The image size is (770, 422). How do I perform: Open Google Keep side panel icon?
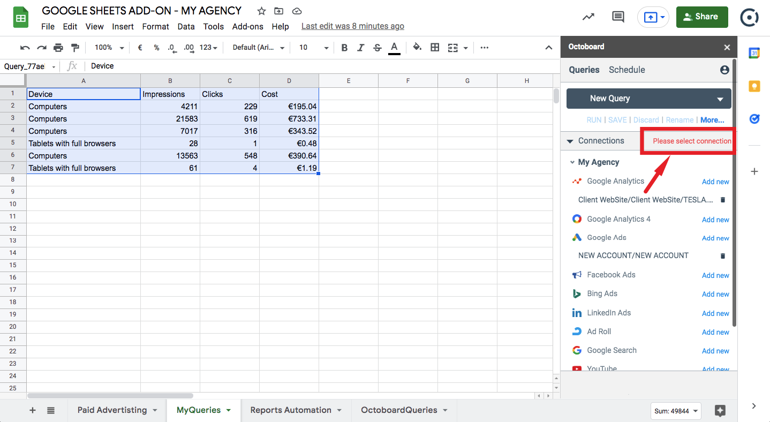pyautogui.click(x=754, y=86)
